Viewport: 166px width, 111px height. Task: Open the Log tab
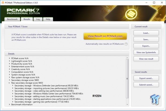pyautogui.click(x=38, y=19)
